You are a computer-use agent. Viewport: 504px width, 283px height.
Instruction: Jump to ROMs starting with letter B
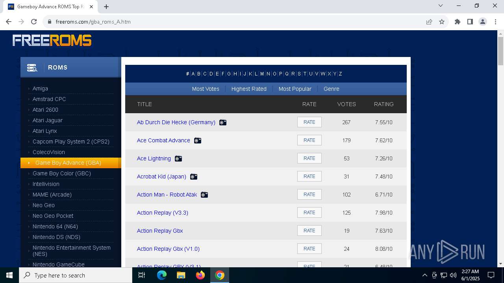199,74
